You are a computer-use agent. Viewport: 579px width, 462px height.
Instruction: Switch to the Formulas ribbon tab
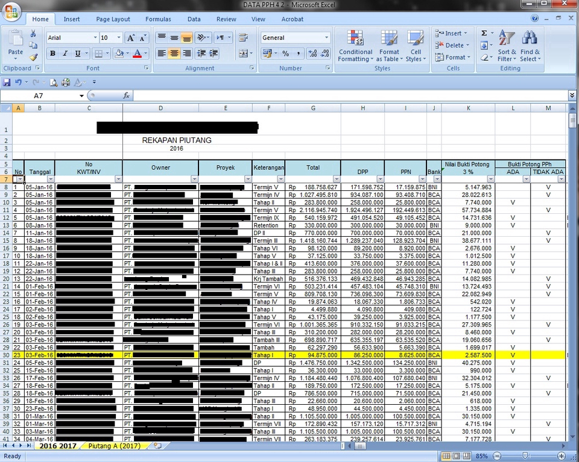158,19
